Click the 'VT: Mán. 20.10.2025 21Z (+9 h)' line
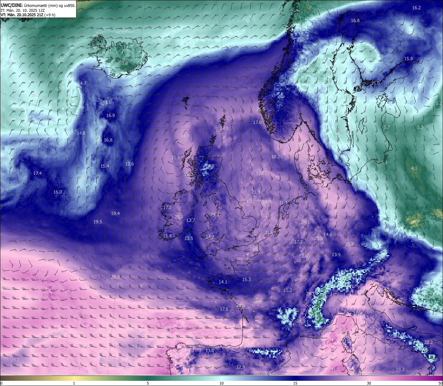The height and width of the screenshot is (386, 443). pyautogui.click(x=28, y=15)
